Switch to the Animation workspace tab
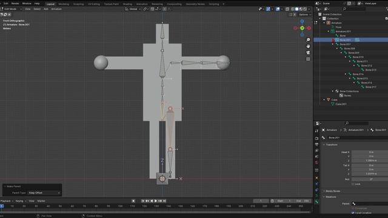 (142, 4)
